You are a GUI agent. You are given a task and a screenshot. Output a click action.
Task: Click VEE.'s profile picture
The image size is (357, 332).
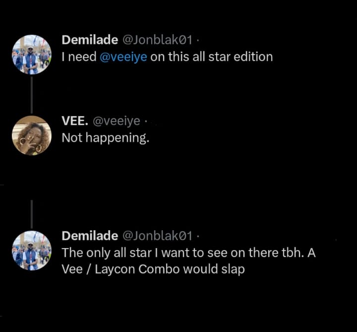pos(31,135)
